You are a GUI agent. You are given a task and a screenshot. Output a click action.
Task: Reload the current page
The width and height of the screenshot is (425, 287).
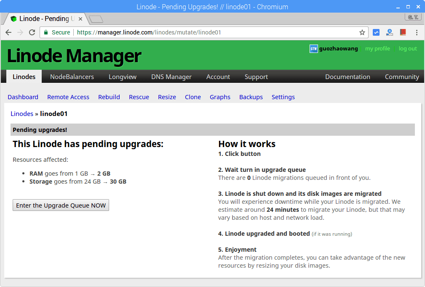coord(32,32)
